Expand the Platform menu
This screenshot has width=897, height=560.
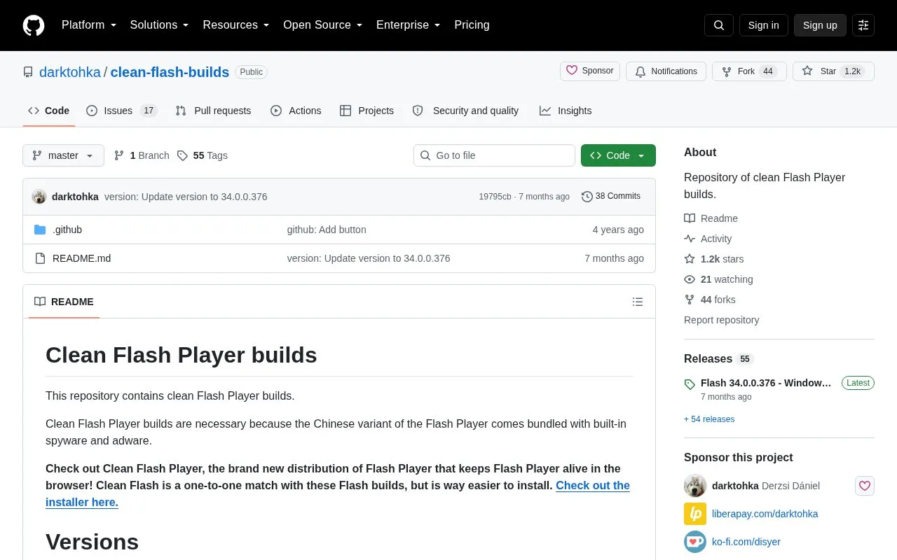tap(89, 25)
